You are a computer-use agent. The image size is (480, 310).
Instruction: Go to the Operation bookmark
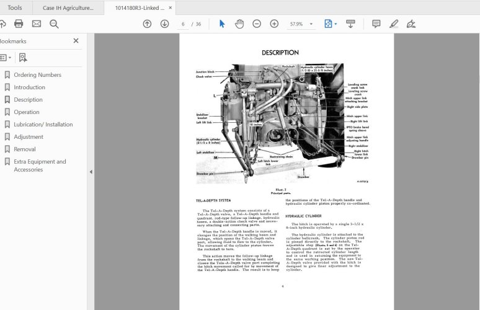coord(27,112)
